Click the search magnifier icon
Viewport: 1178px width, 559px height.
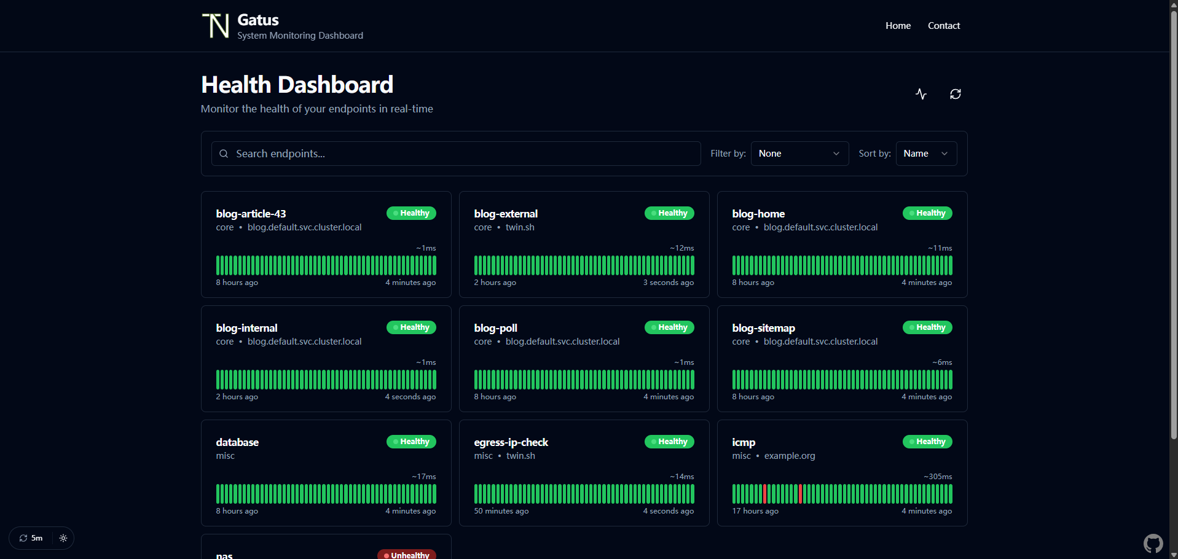(224, 154)
